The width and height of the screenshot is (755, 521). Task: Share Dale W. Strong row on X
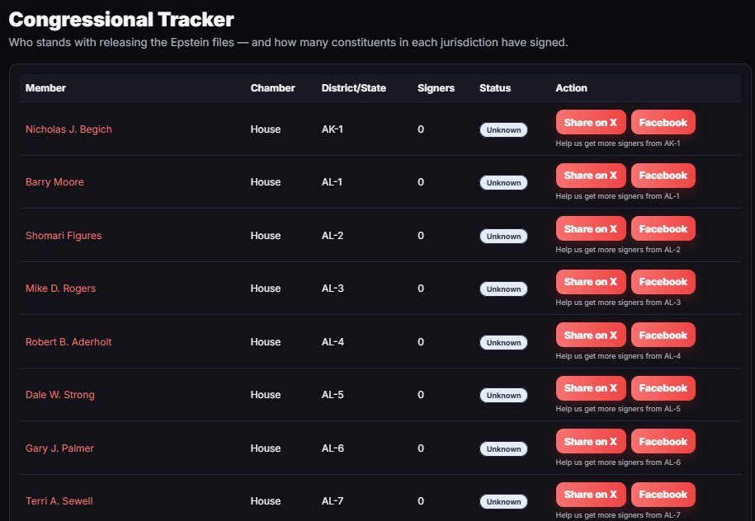click(591, 388)
